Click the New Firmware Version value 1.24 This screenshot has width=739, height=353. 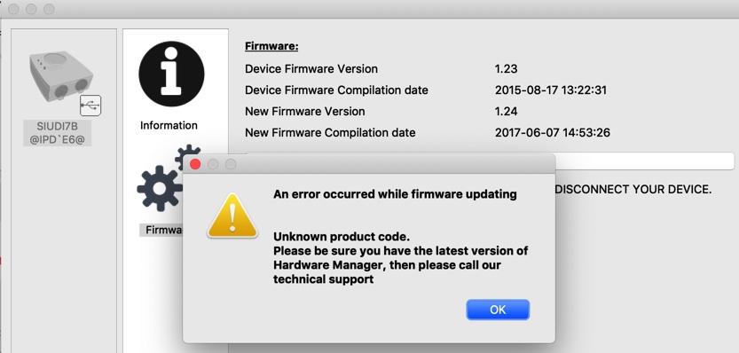pyautogui.click(x=507, y=111)
